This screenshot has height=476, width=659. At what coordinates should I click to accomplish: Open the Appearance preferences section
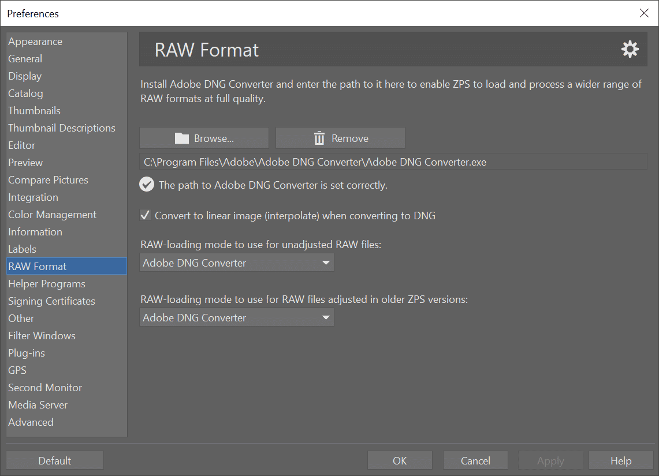[x=66, y=42]
